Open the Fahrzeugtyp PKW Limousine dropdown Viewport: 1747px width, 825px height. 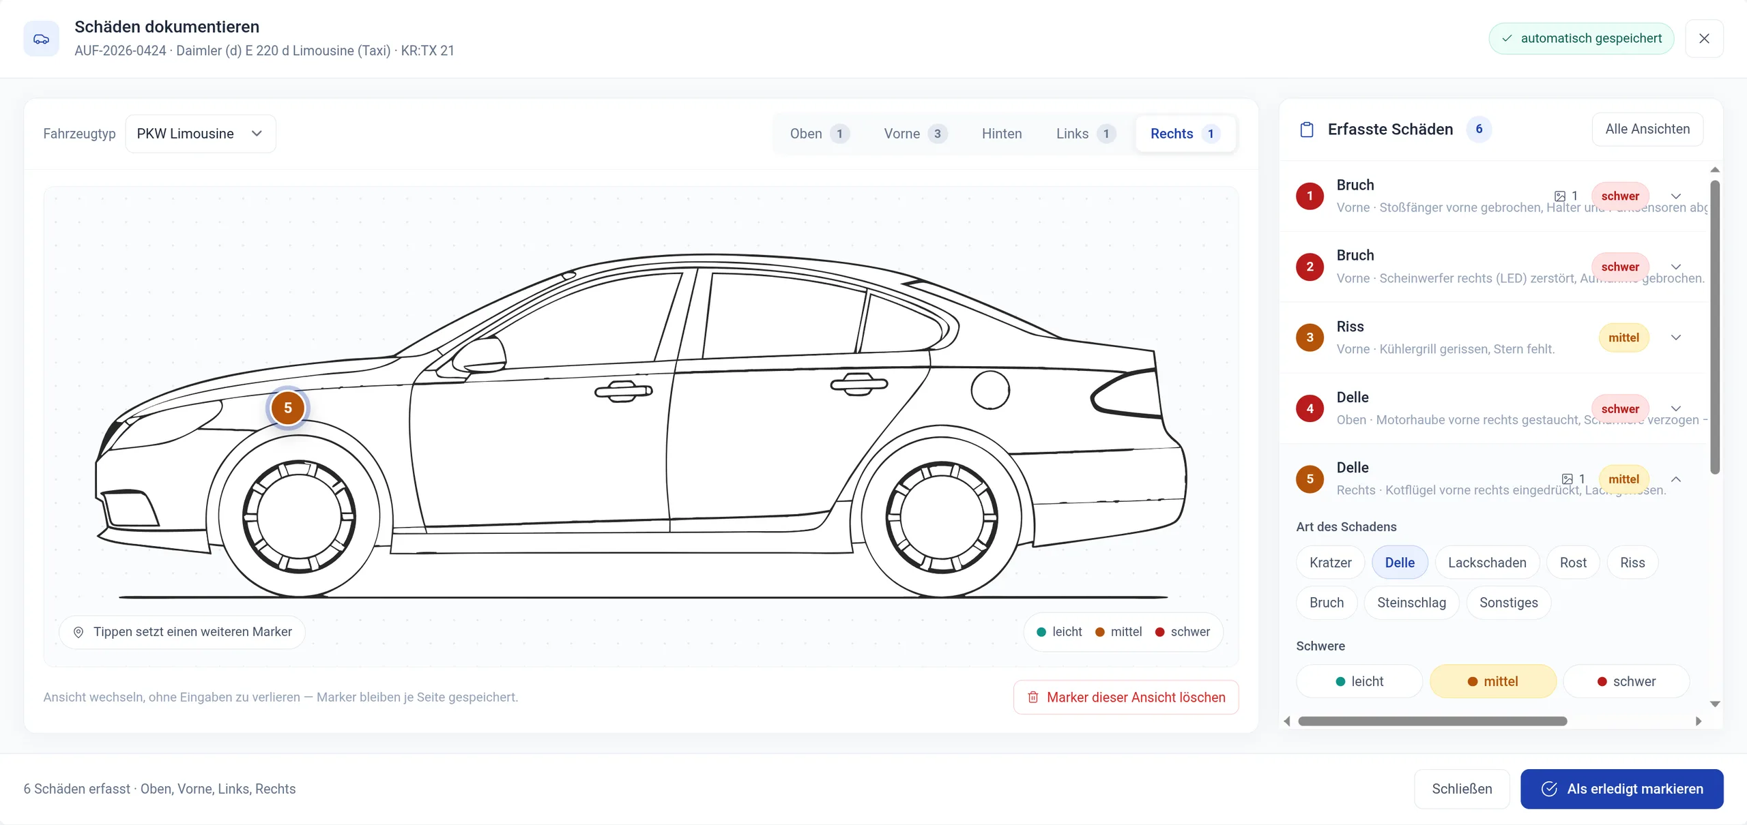point(201,134)
